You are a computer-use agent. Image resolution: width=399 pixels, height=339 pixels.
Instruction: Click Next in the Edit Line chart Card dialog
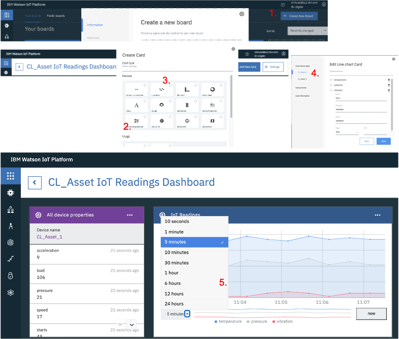point(384,141)
